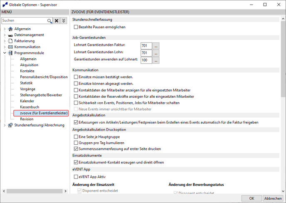Image resolution: width=286 pixels, height=203 pixels.
Task: Click the menu tree scrollbar left arrow
Action: click(x=4, y=191)
